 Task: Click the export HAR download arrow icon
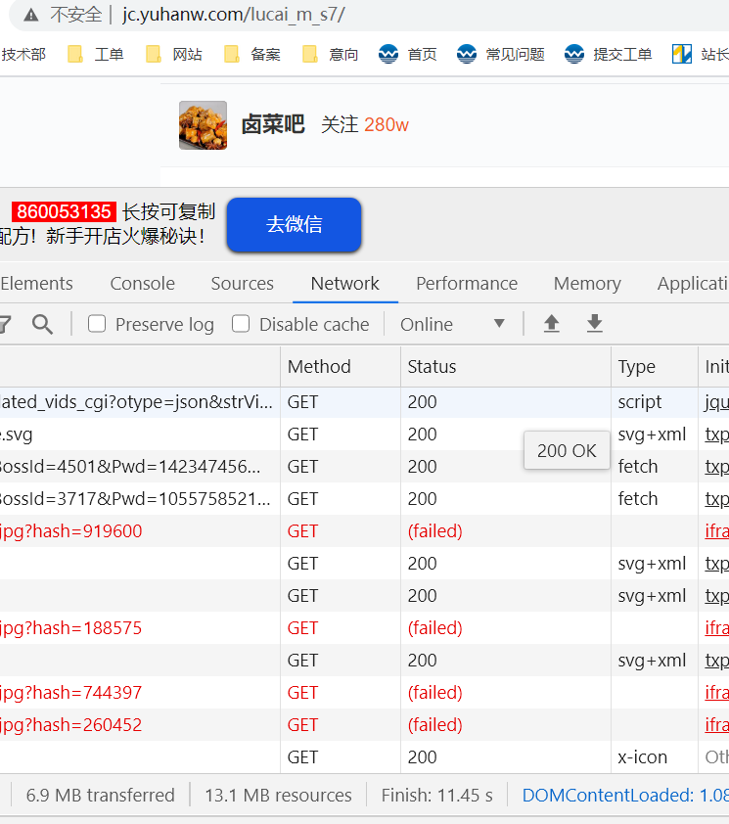[x=594, y=324]
